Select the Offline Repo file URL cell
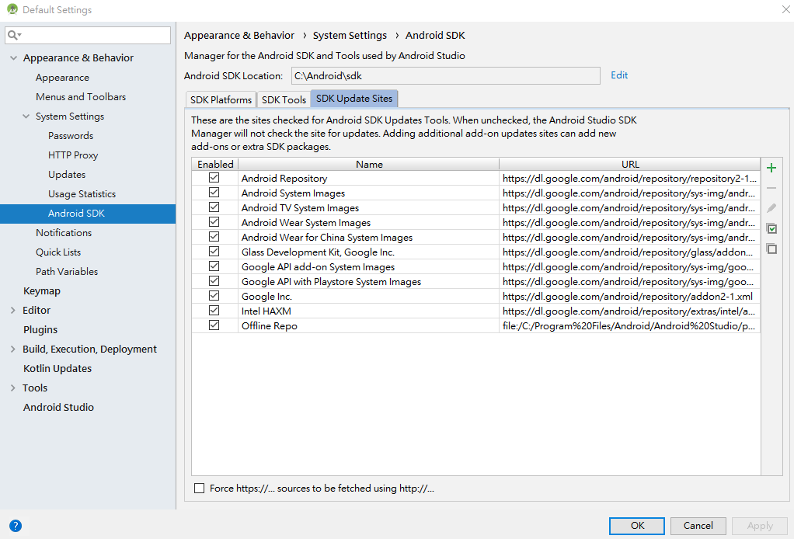Screen dimensions: 794x539 point(630,326)
